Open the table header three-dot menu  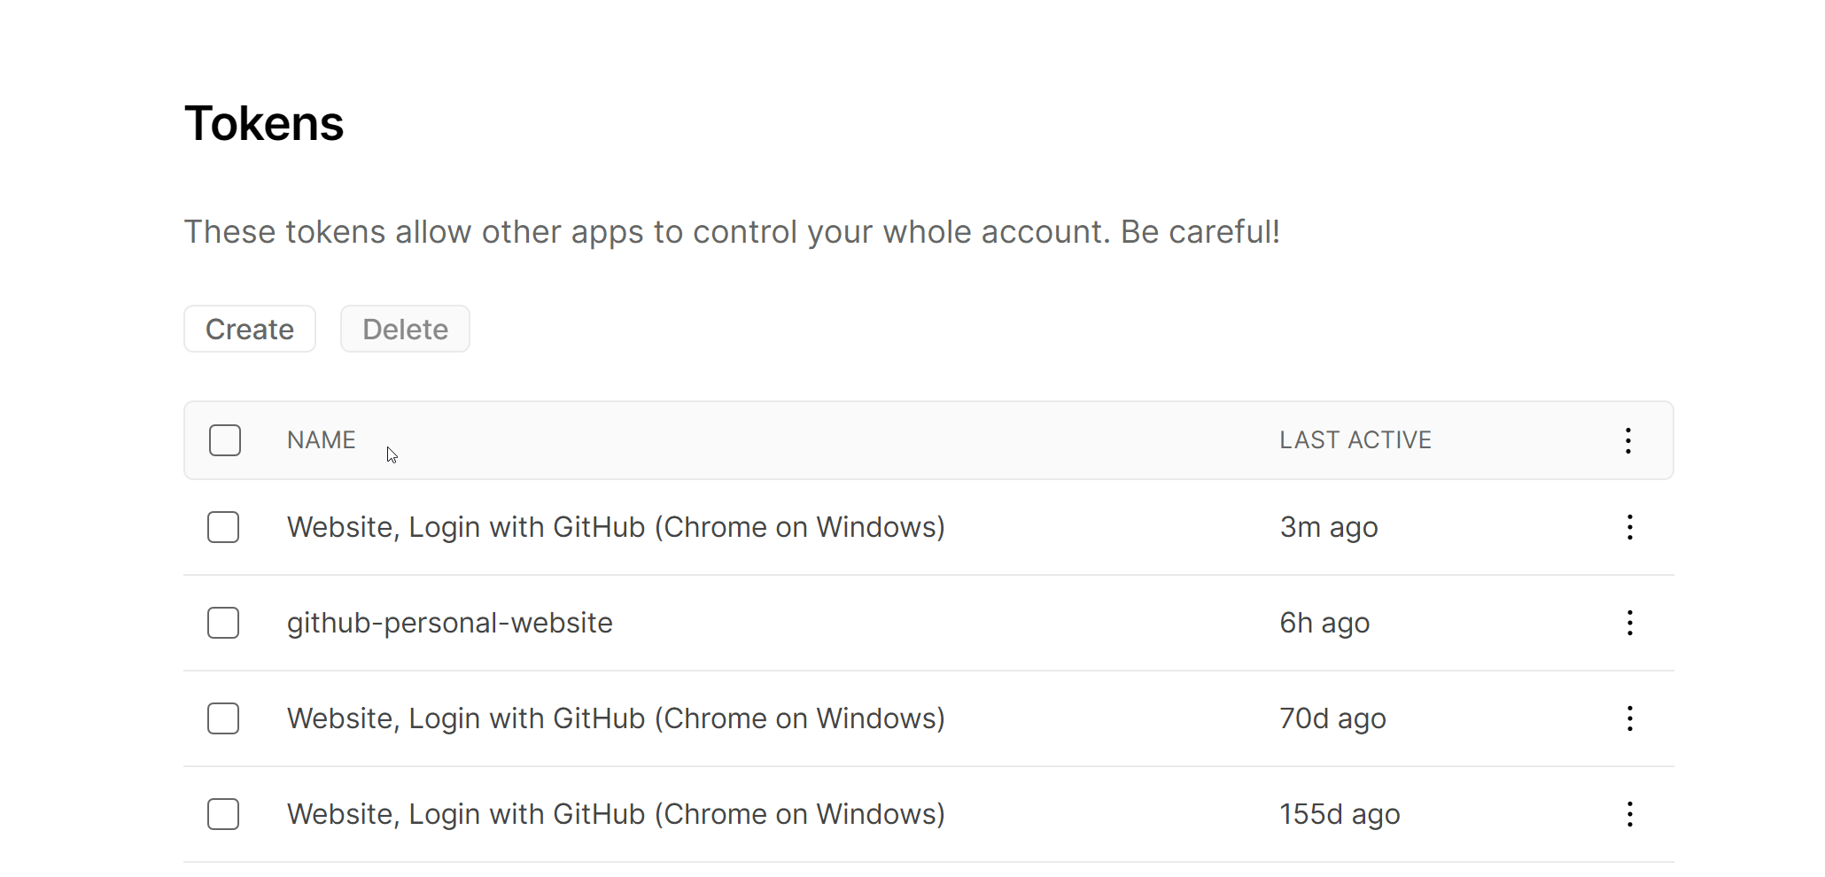[1628, 440]
